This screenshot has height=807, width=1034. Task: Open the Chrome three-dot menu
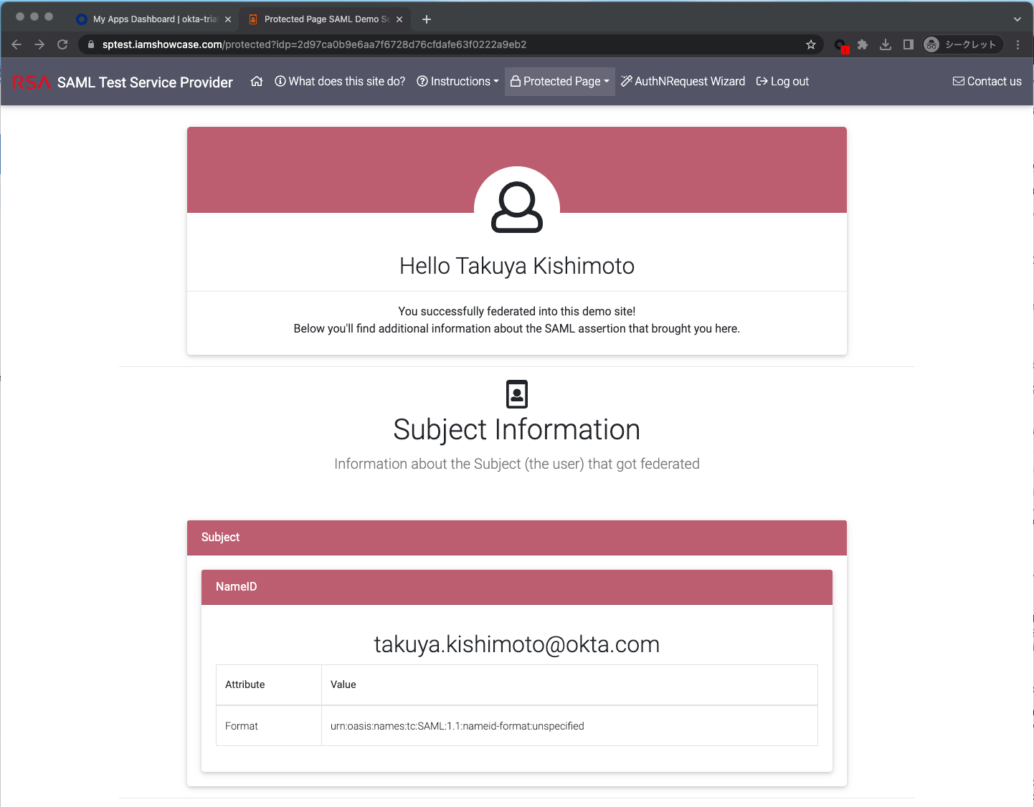point(1018,44)
